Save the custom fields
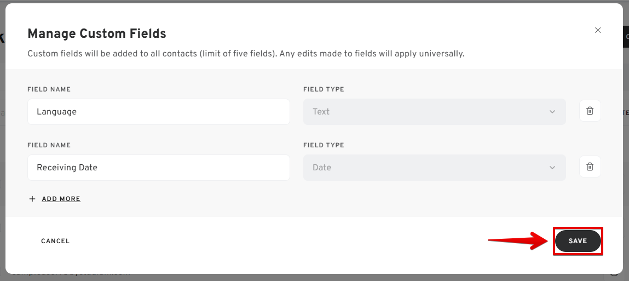 (x=578, y=241)
